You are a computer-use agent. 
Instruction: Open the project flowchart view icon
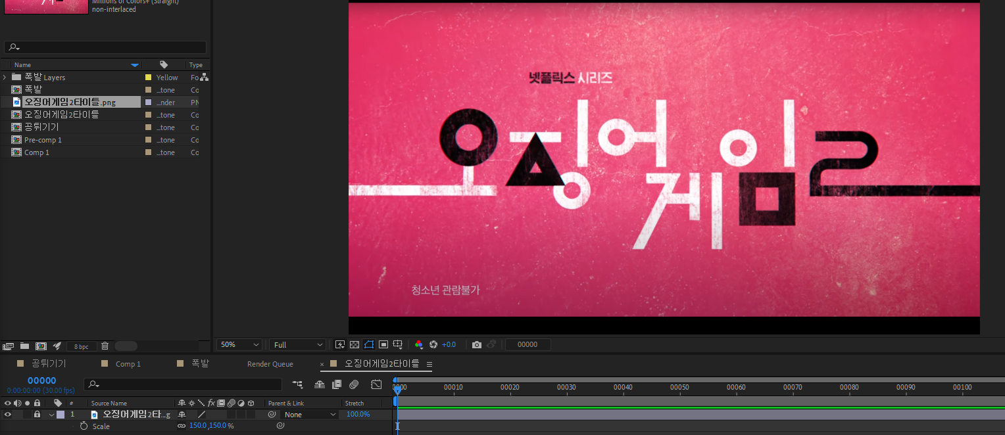point(205,78)
